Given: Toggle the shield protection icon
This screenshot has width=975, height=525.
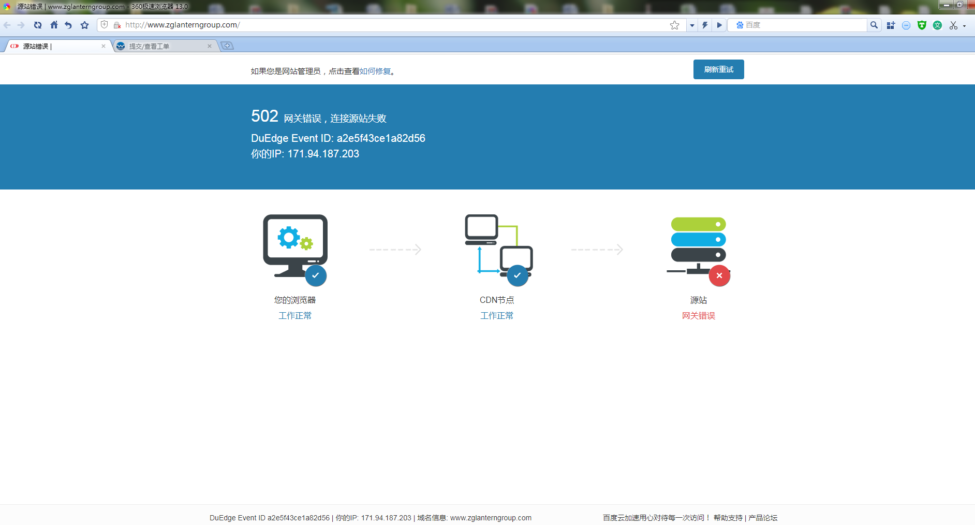Looking at the screenshot, I should (x=922, y=24).
